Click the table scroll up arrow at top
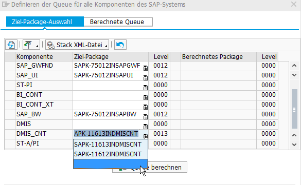 coord(294,66)
